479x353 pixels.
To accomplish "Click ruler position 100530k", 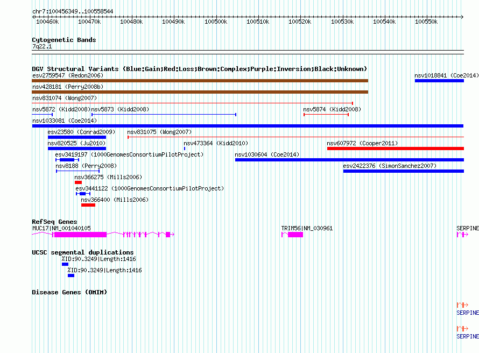I will click(x=342, y=22).
